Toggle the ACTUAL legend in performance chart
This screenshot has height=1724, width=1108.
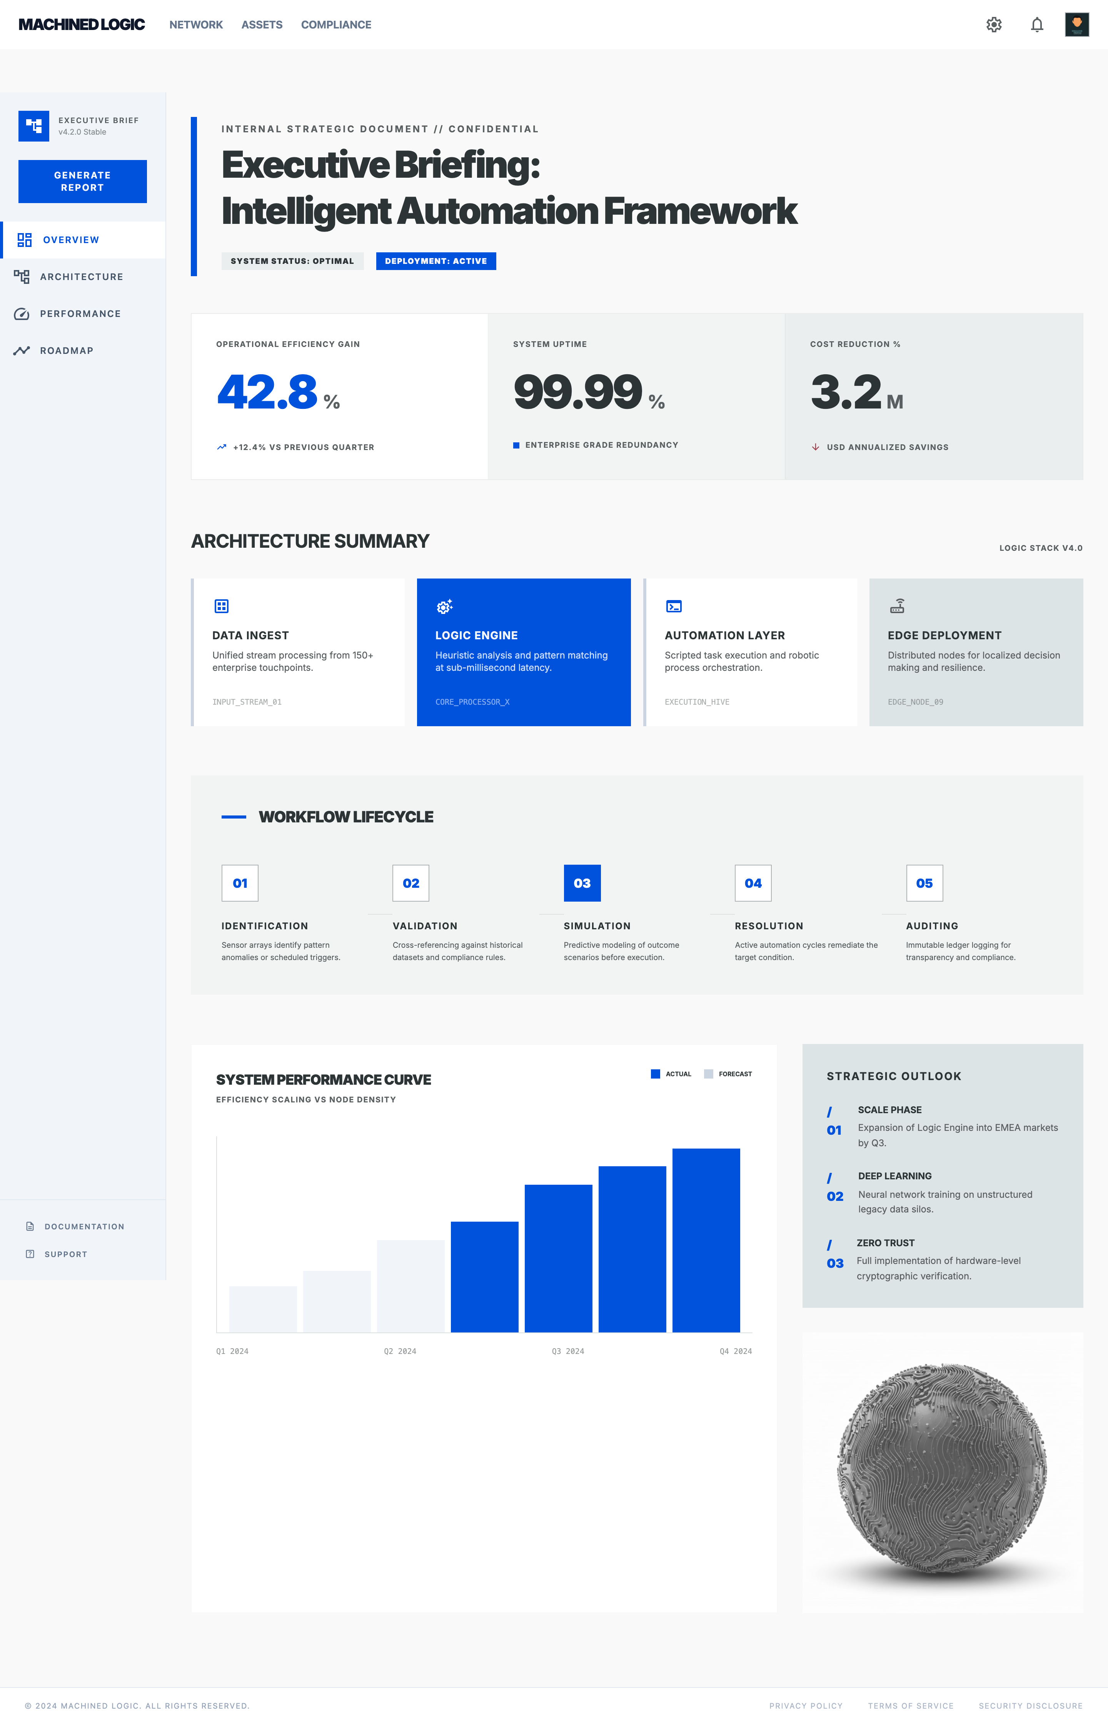[x=671, y=1073]
